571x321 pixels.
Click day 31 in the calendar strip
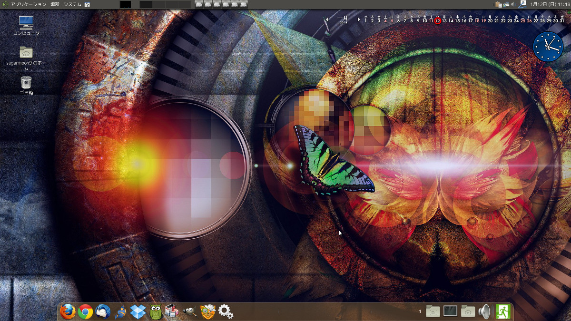tap(562, 20)
